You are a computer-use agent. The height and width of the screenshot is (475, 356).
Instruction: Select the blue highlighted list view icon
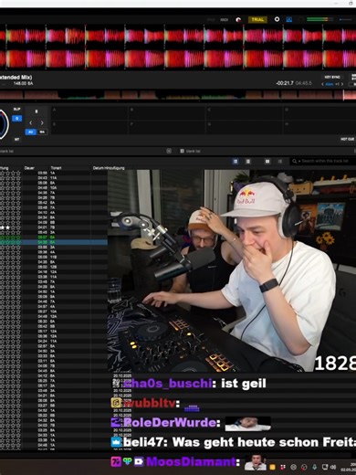236,161
